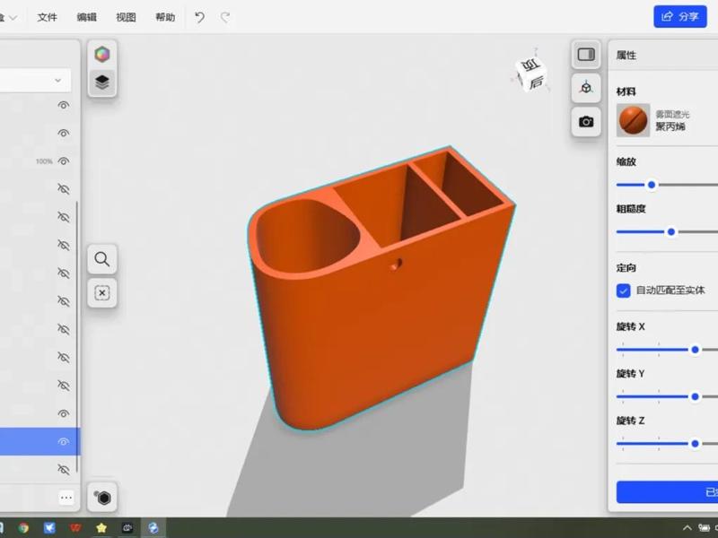Hide the highlighted selected layer
Image resolution: width=718 pixels, height=538 pixels.
point(63,441)
